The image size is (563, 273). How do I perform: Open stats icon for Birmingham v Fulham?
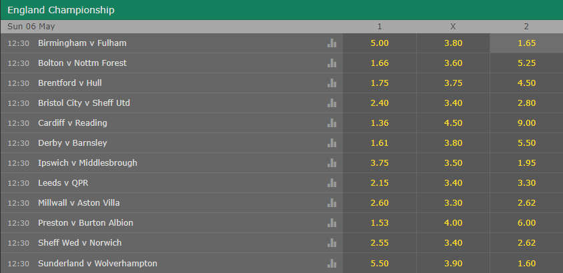tap(332, 43)
